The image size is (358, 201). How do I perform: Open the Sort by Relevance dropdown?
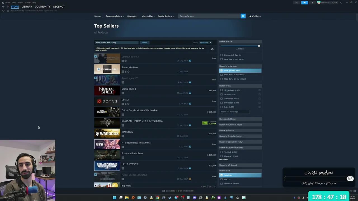[x=206, y=43]
